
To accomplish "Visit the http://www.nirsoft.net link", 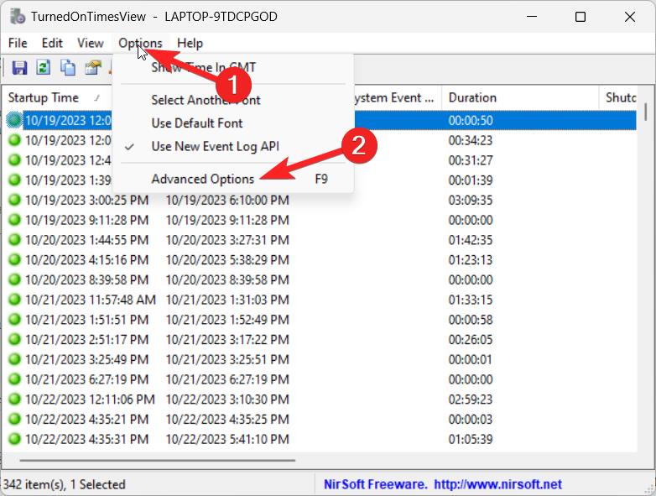I will click(x=497, y=484).
